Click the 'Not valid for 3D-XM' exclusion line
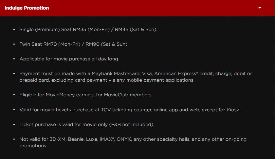The width and height of the screenshot is (275, 159). point(133,139)
